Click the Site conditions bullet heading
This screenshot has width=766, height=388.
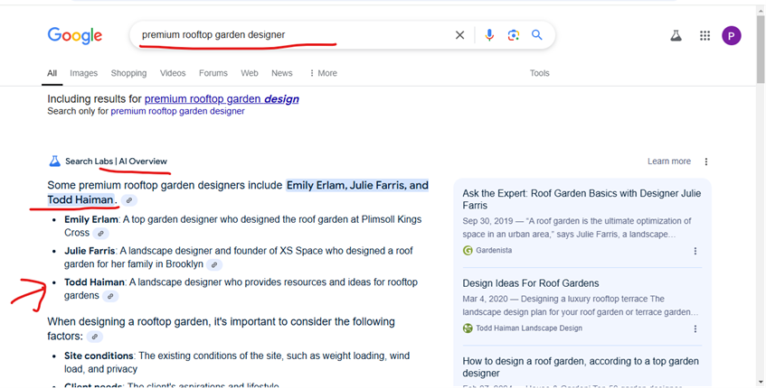99,356
